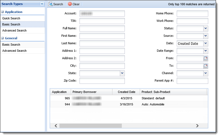Open the Date type dropdown

click(x=205, y=43)
